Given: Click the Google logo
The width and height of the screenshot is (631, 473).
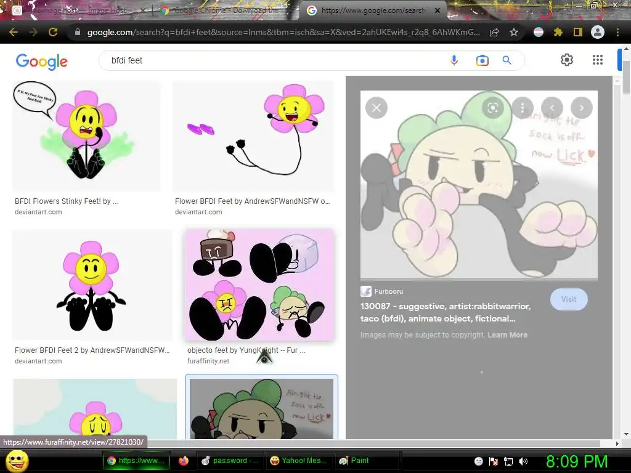Looking at the screenshot, I should (x=41, y=61).
